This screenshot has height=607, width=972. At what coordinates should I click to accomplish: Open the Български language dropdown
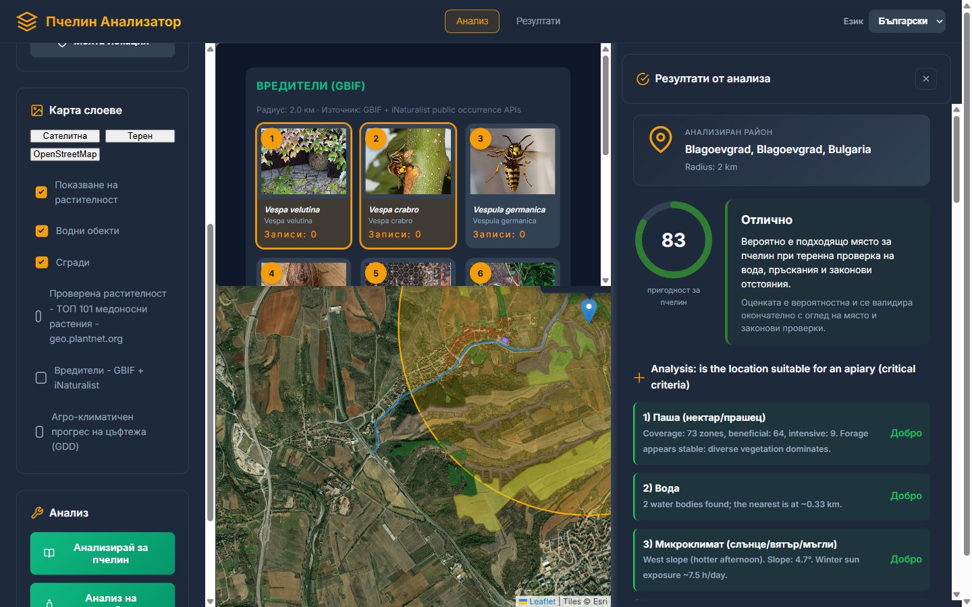click(907, 21)
